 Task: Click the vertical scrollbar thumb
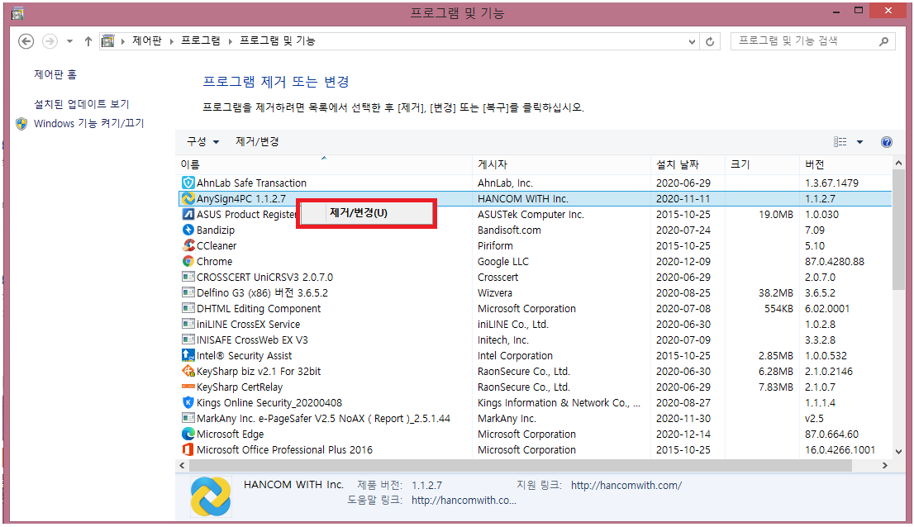[x=898, y=230]
